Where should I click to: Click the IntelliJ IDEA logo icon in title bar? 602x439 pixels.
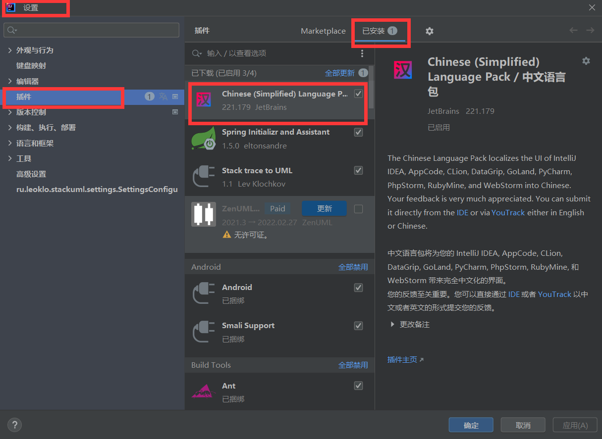(x=11, y=7)
